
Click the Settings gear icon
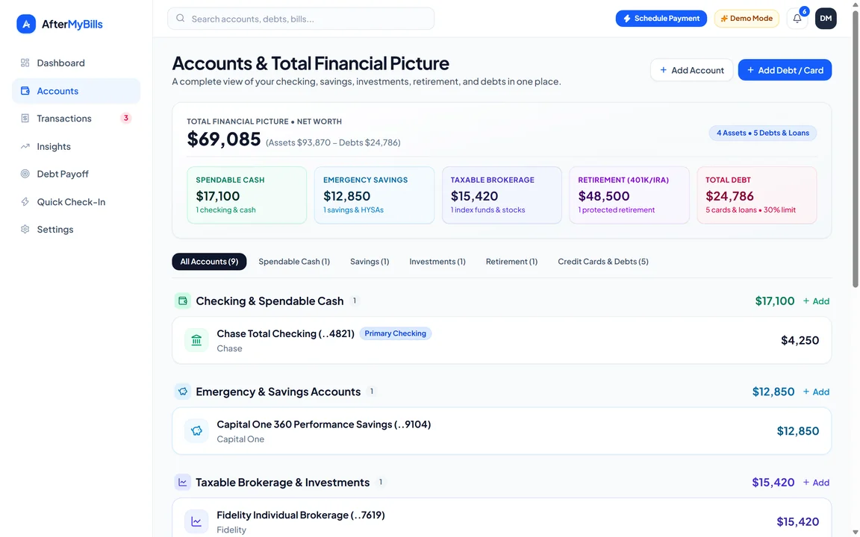tap(25, 229)
